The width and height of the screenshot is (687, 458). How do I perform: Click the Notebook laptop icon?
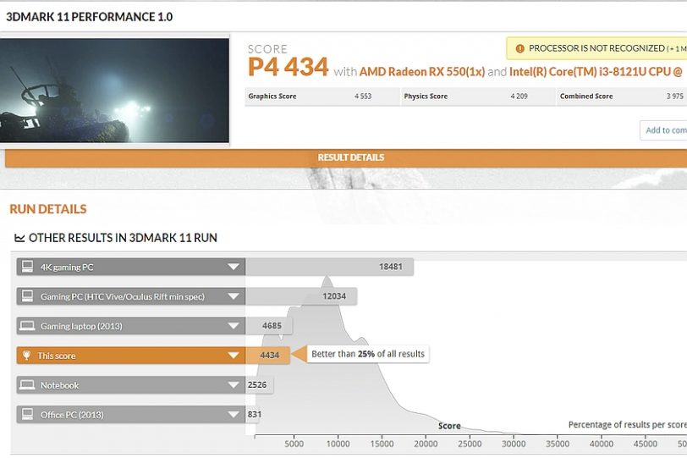pos(27,385)
